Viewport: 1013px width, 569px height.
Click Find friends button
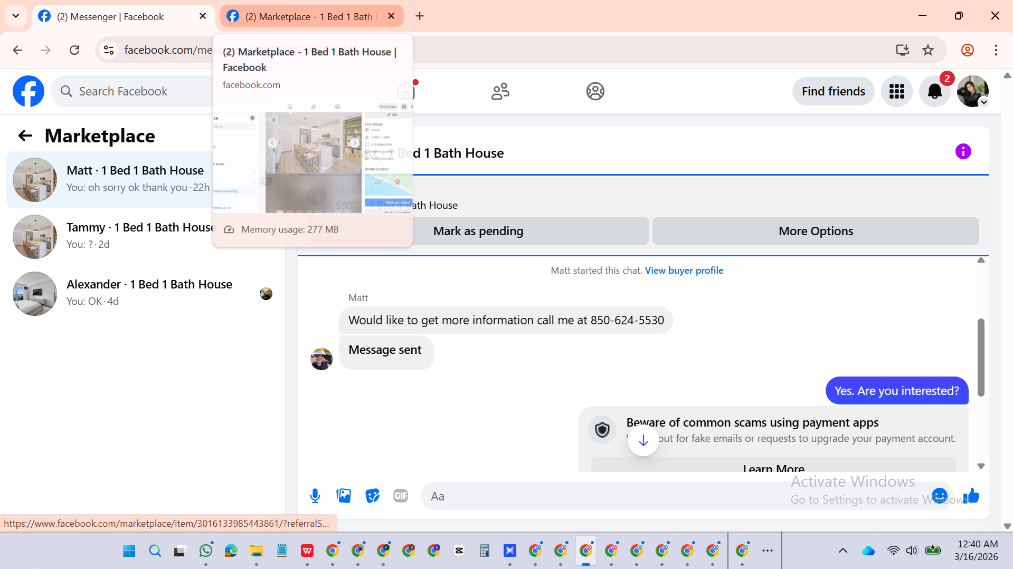tap(833, 91)
